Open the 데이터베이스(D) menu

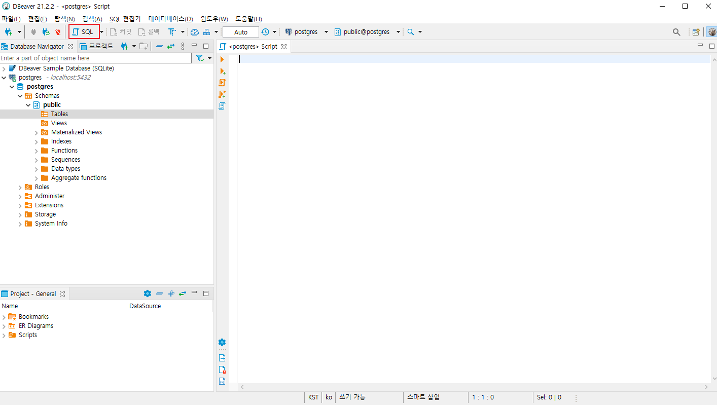tap(170, 19)
